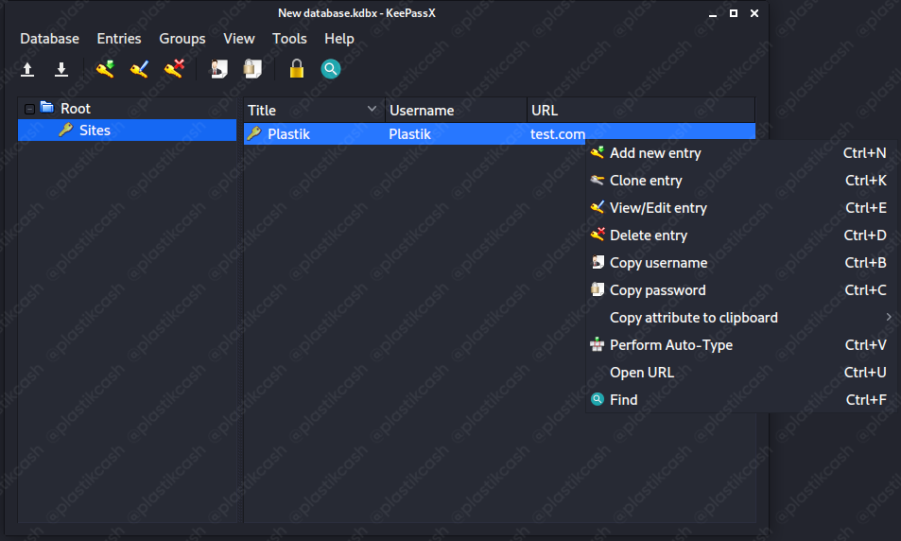Collapse the Root group tree node
This screenshot has width=901, height=541.
(30, 109)
